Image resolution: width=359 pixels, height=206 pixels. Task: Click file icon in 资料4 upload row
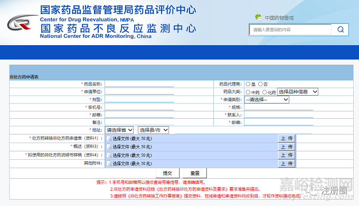click(x=109, y=155)
